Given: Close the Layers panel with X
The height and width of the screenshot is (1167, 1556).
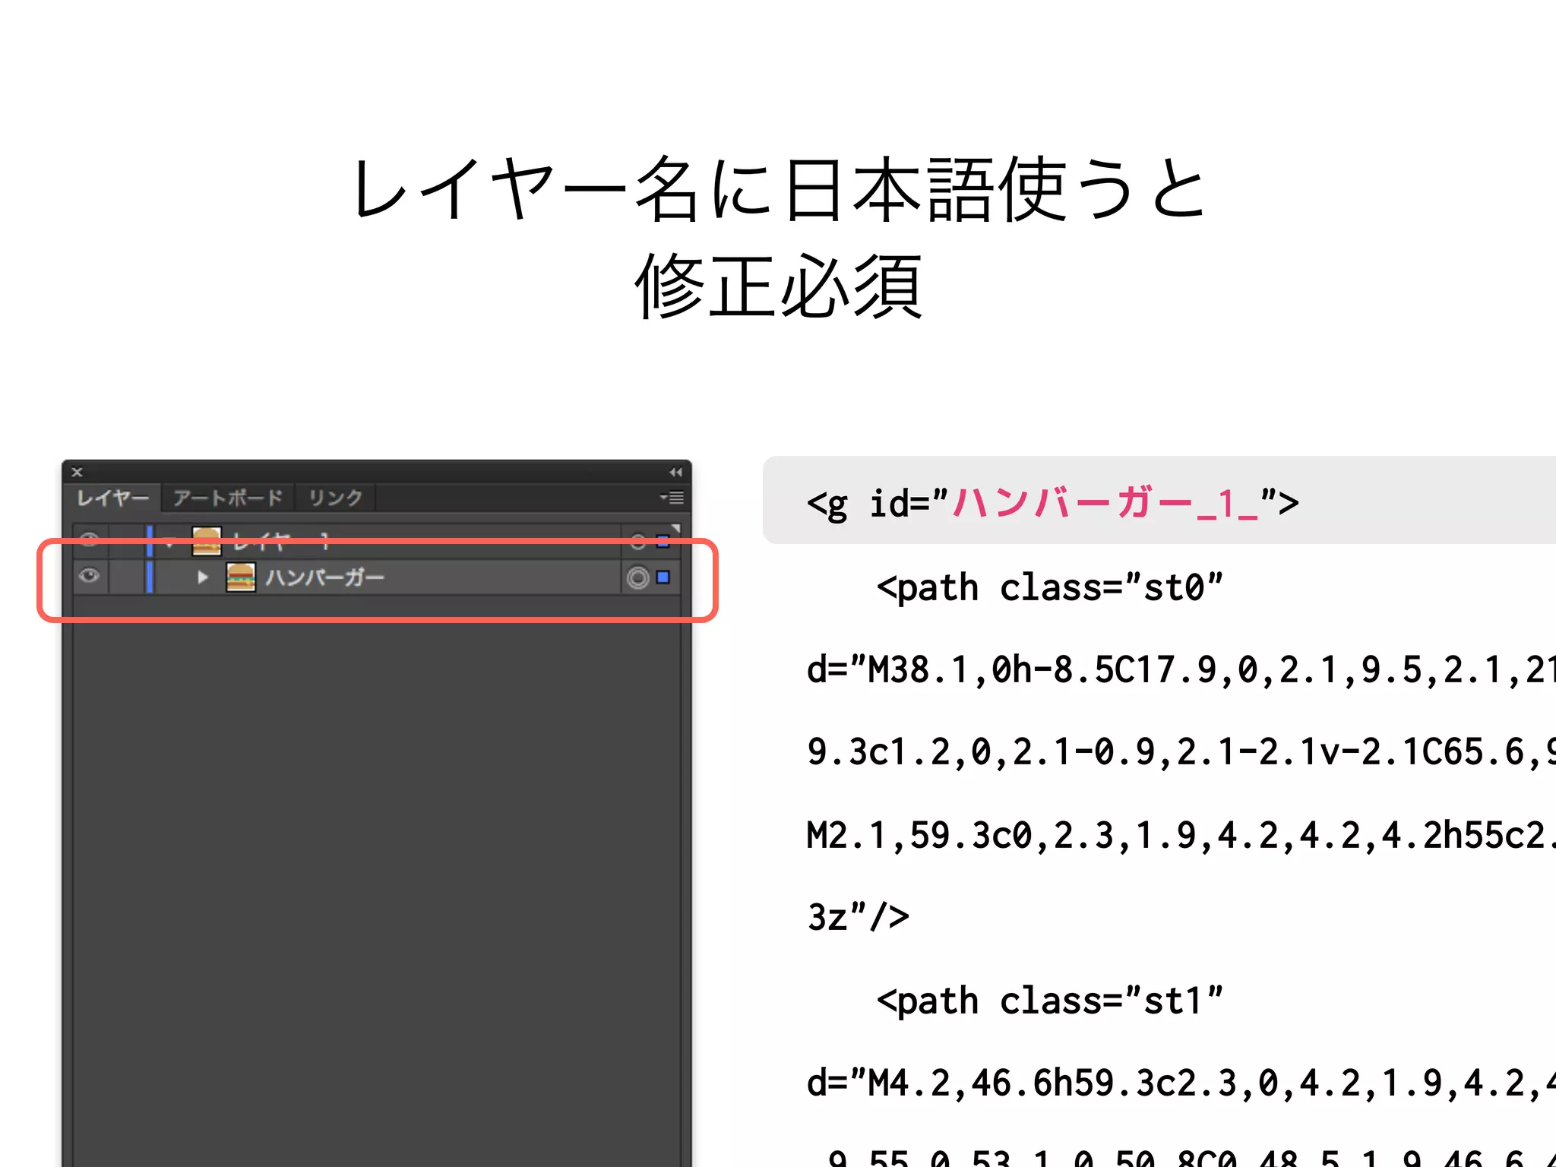Looking at the screenshot, I should 77,472.
